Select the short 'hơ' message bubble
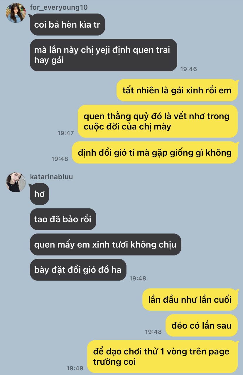The image size is (243, 375). [40, 194]
